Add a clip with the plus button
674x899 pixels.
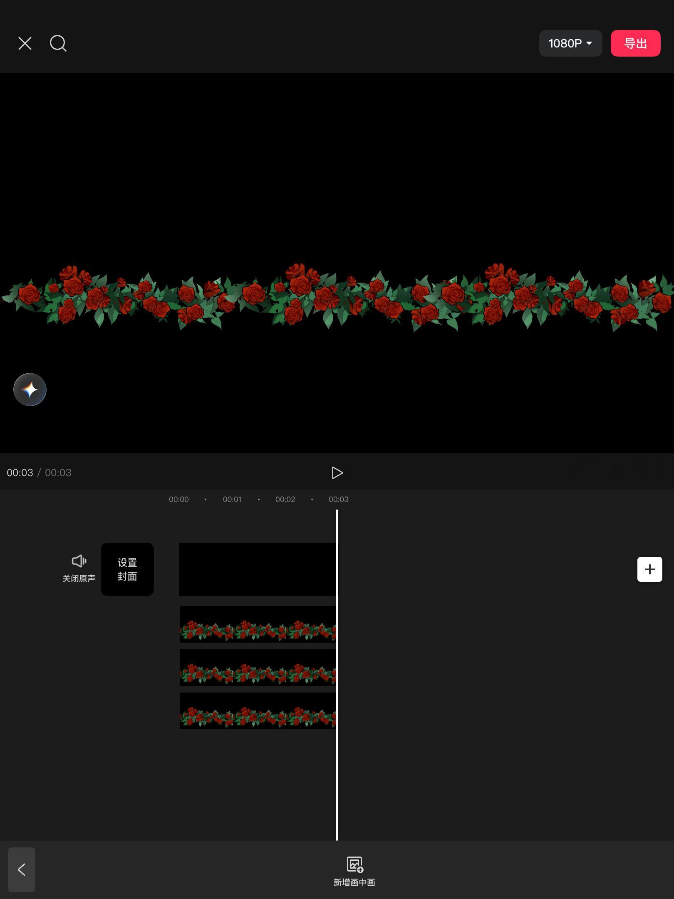(x=649, y=569)
